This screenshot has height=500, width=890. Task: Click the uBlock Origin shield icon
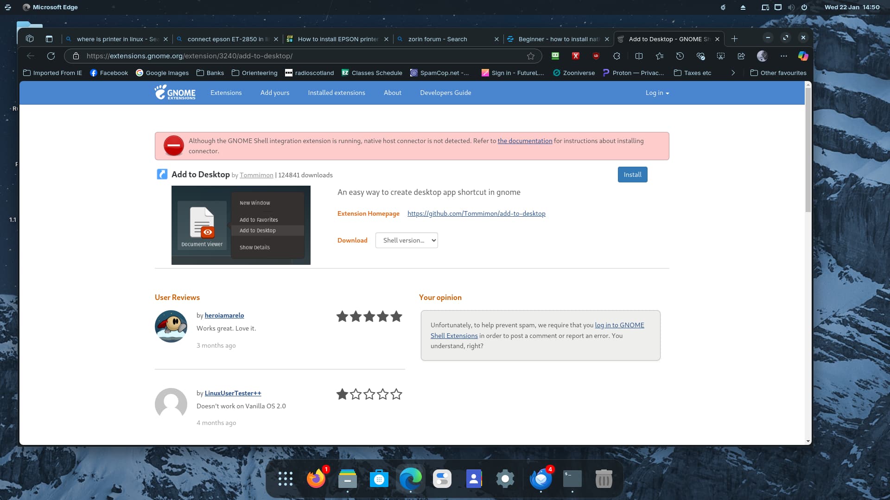pyautogui.click(x=596, y=56)
